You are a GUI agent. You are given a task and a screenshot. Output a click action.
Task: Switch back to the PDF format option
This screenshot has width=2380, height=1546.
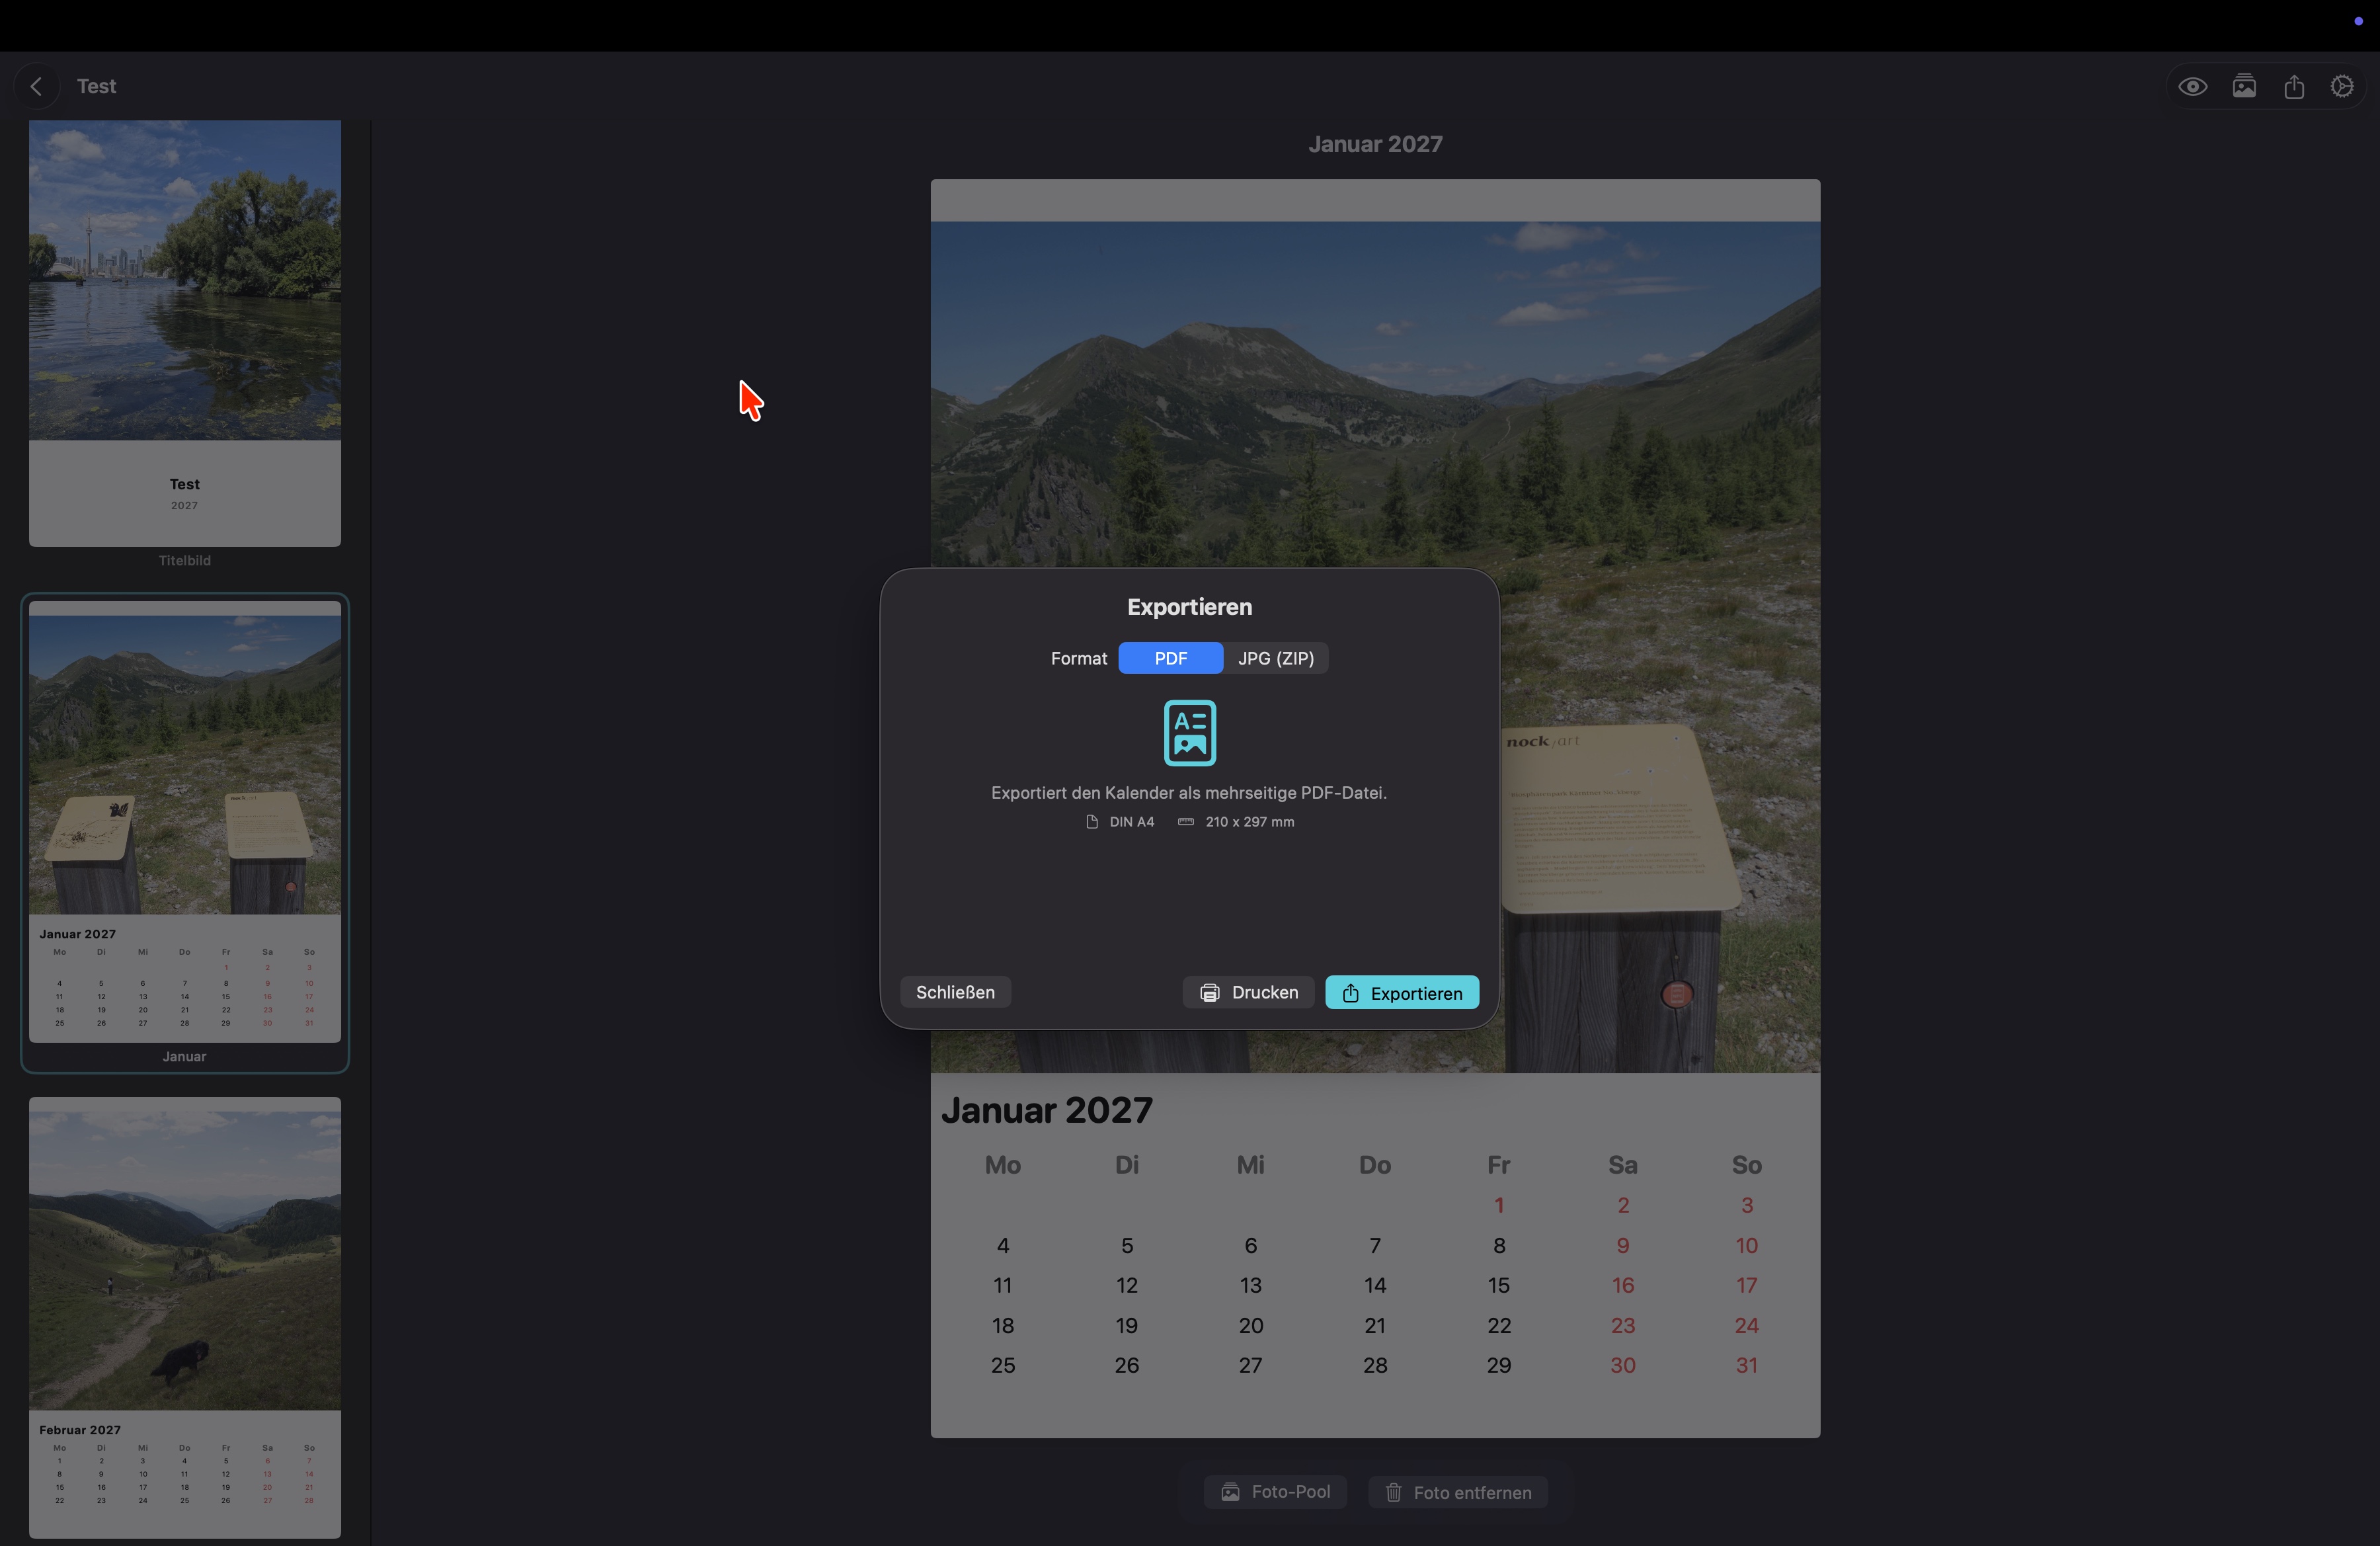click(x=1170, y=658)
